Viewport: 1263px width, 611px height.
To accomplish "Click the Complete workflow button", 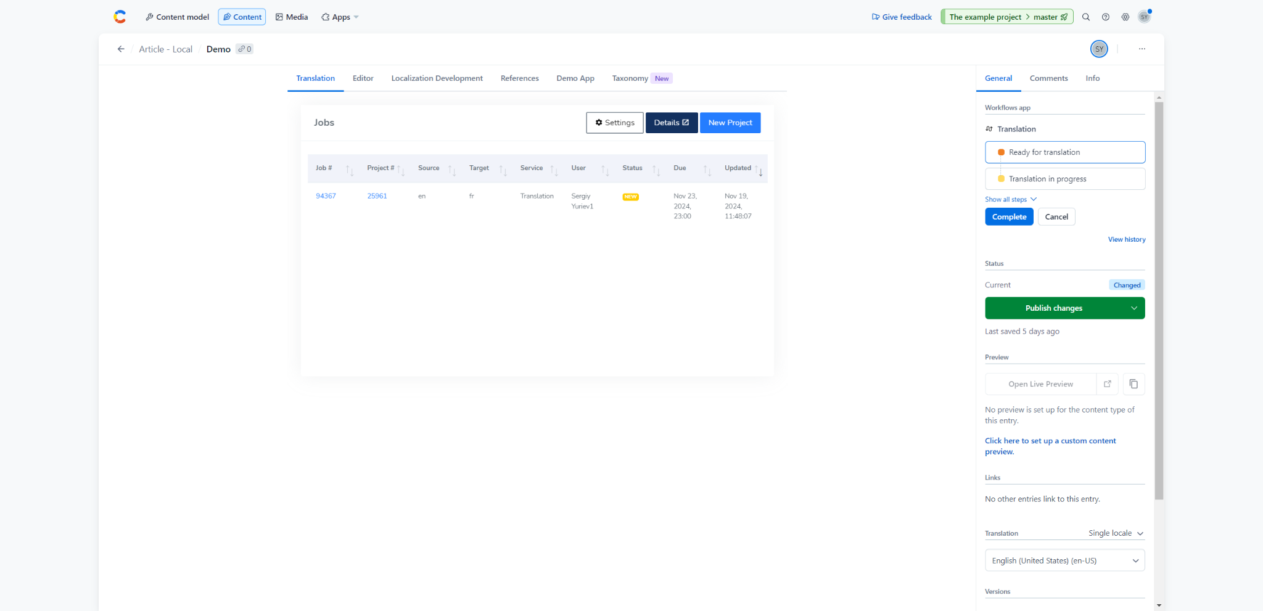I will pos(1009,217).
